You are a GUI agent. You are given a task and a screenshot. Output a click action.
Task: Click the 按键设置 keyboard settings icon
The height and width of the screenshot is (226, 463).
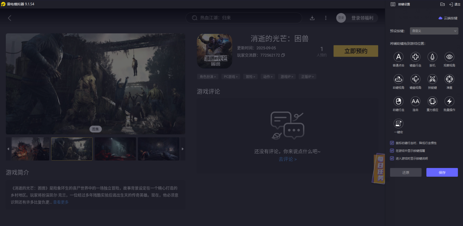click(393, 4)
